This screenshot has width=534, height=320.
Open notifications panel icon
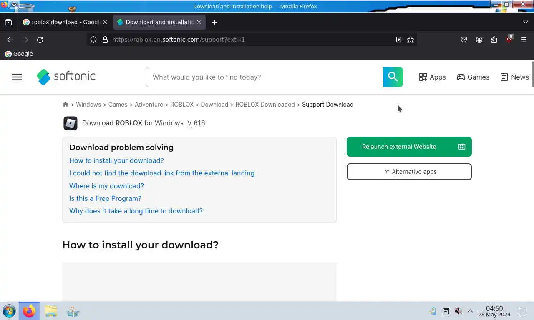[x=523, y=311]
